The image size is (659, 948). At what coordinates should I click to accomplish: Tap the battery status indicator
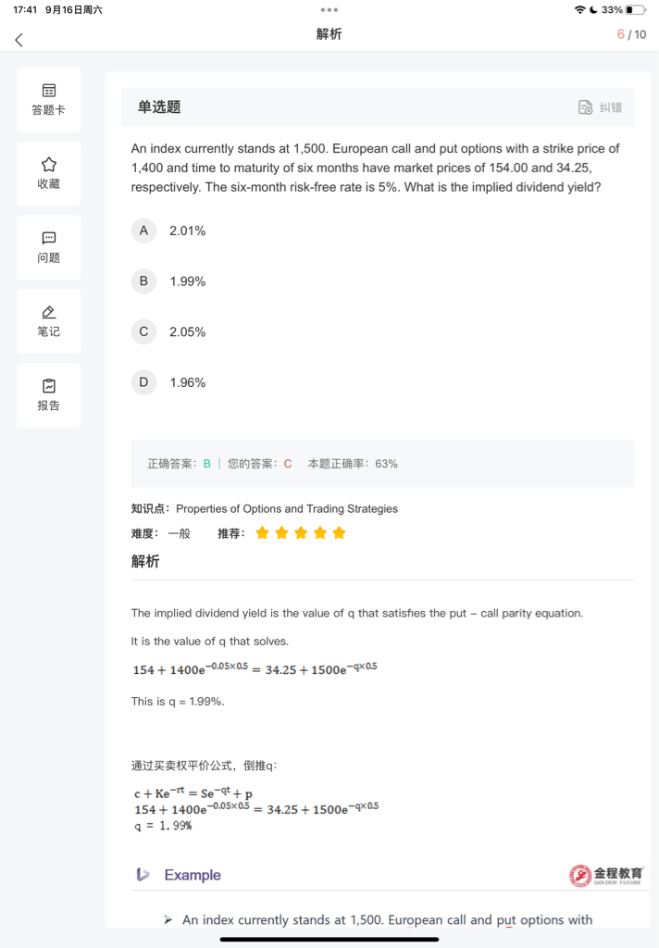pyautogui.click(x=635, y=9)
